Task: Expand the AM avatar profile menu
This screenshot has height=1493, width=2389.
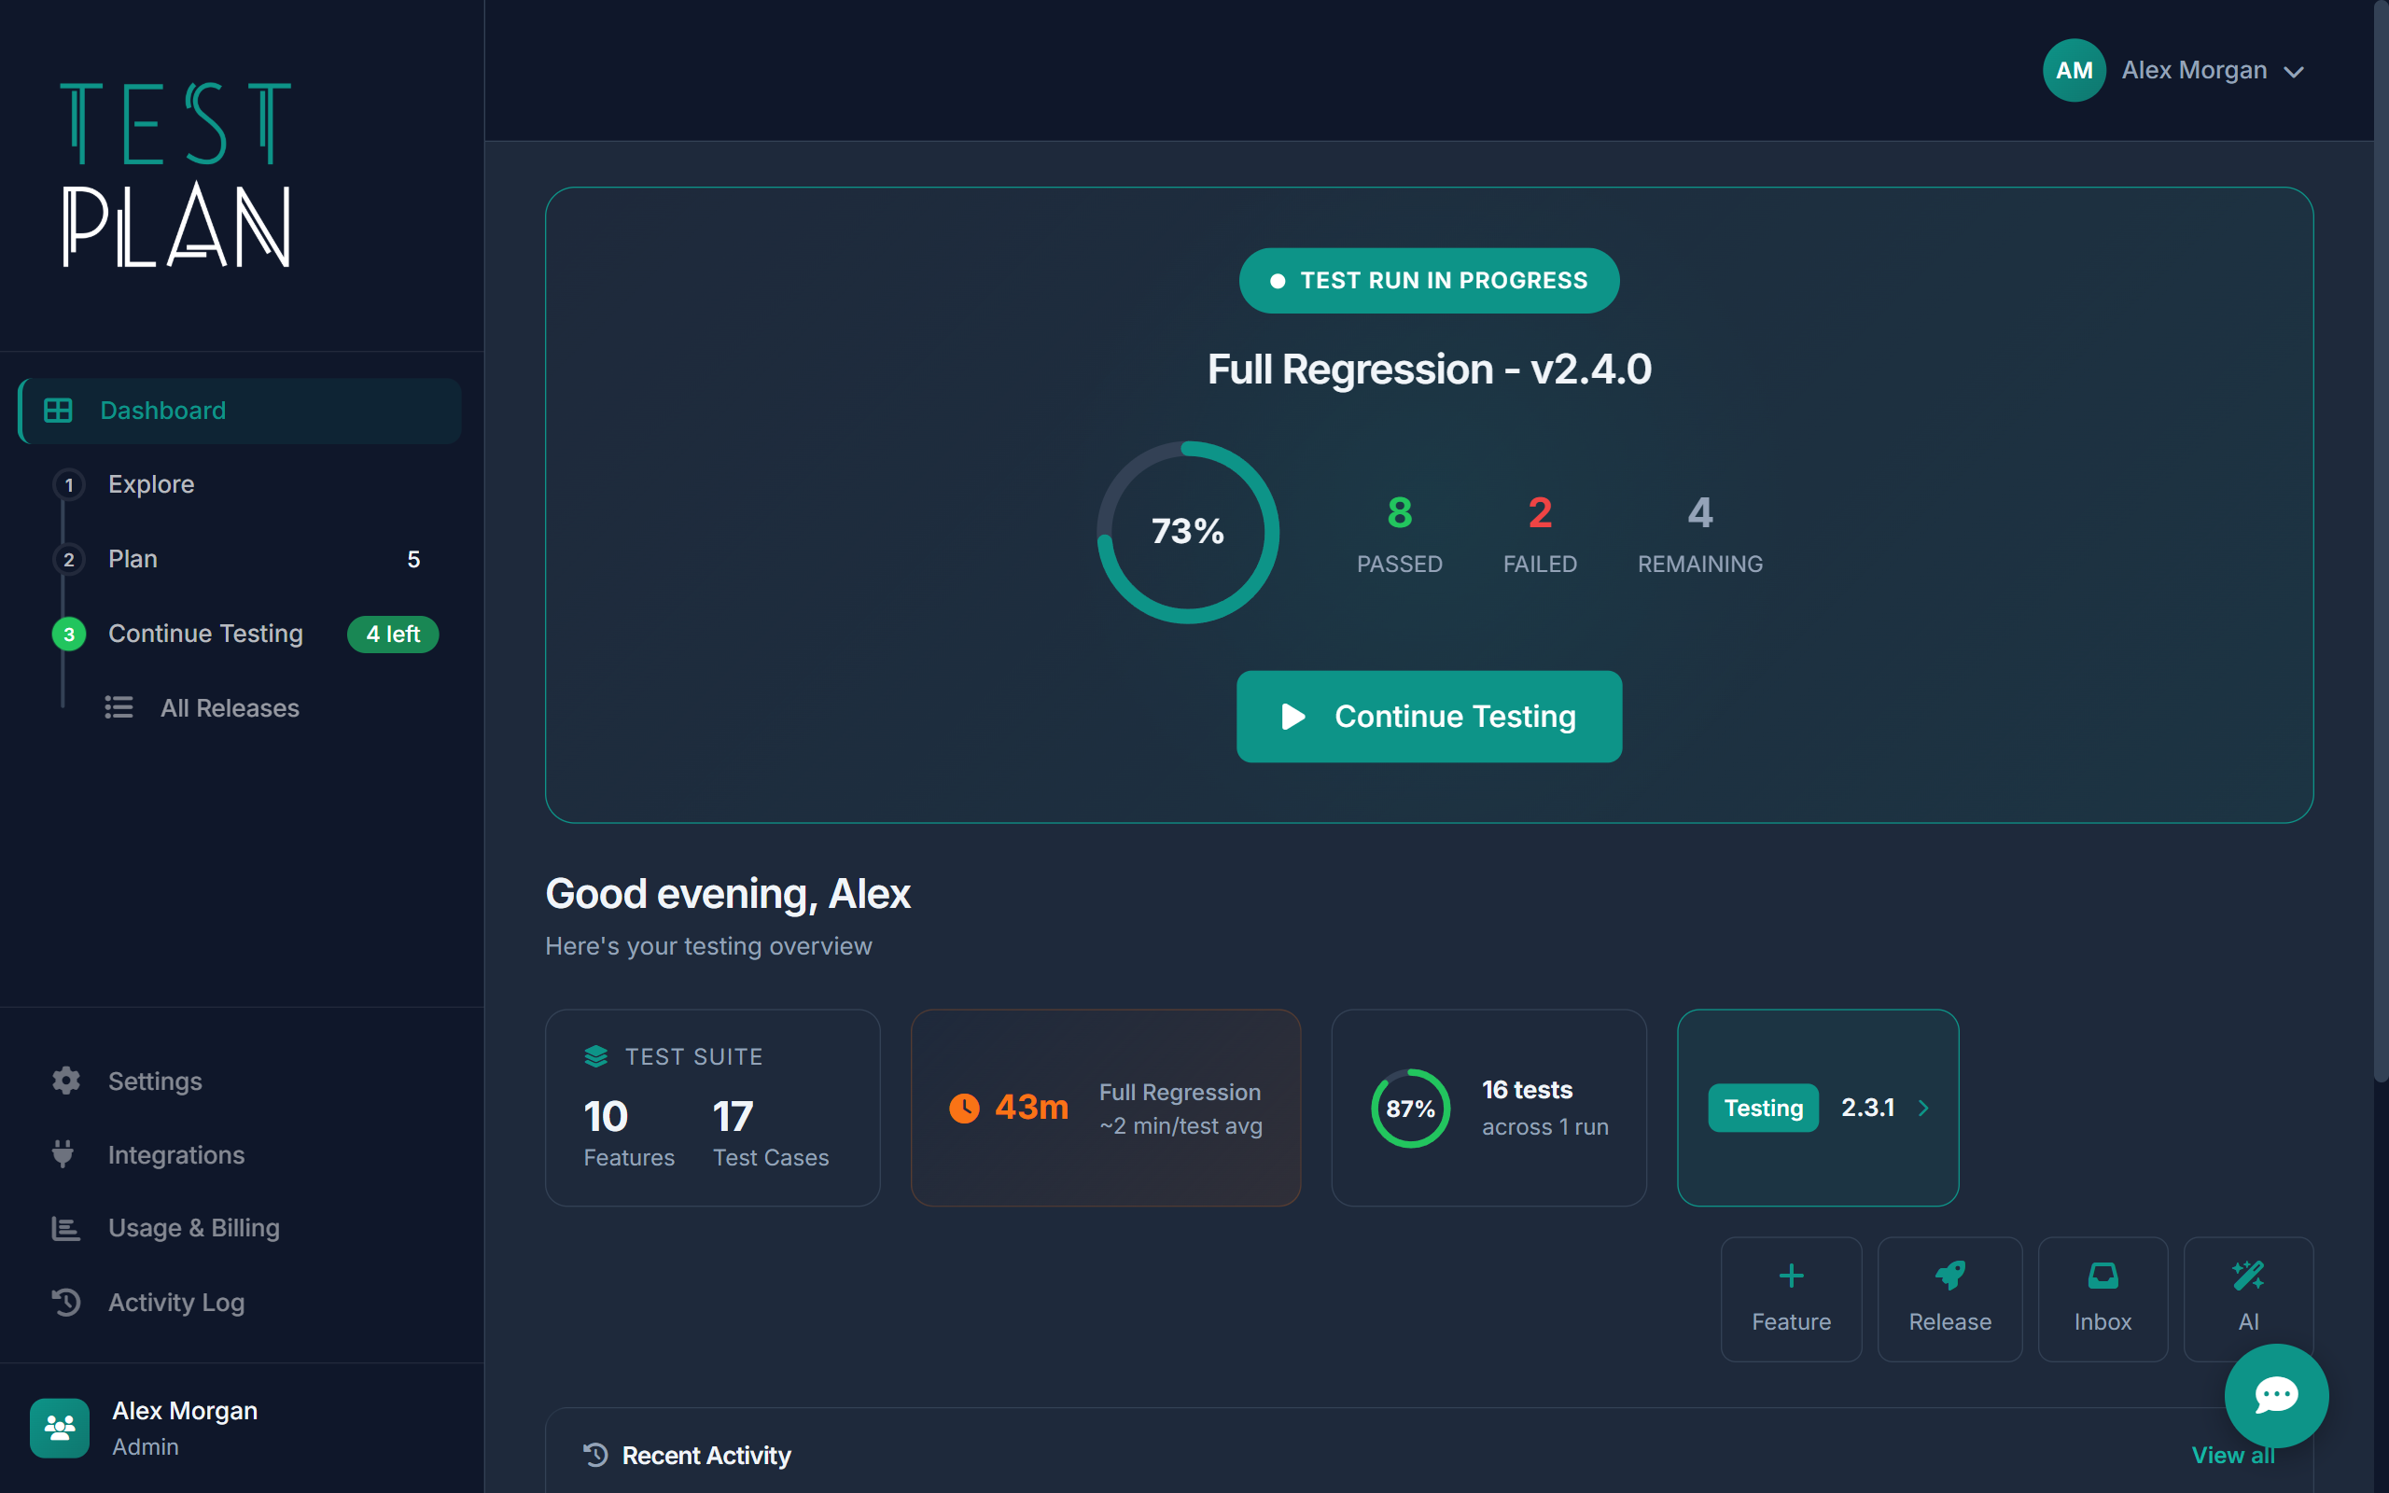Action: click(x=2075, y=70)
